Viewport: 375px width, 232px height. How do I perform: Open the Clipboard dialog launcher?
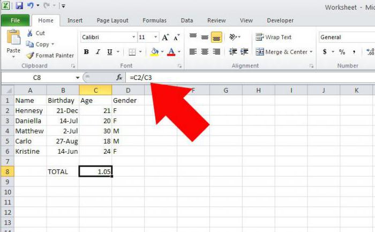[x=73, y=66]
